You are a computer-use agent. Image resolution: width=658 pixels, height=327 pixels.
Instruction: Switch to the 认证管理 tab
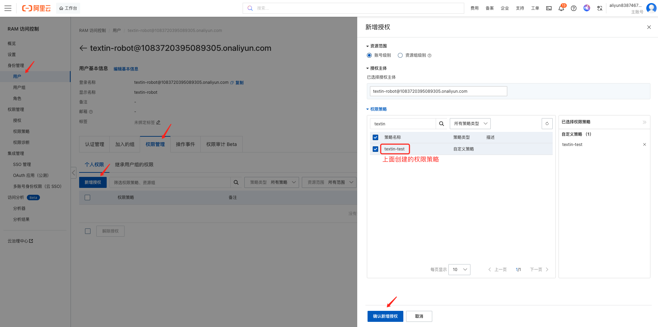coord(94,144)
